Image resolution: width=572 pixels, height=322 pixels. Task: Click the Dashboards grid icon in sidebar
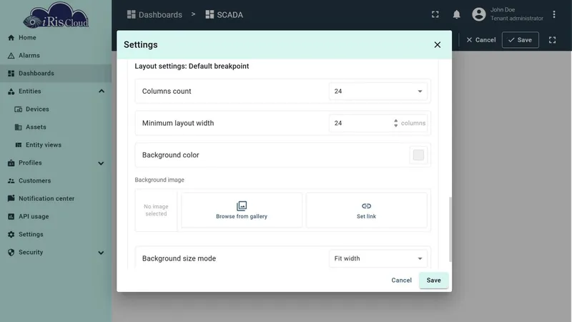(x=11, y=74)
